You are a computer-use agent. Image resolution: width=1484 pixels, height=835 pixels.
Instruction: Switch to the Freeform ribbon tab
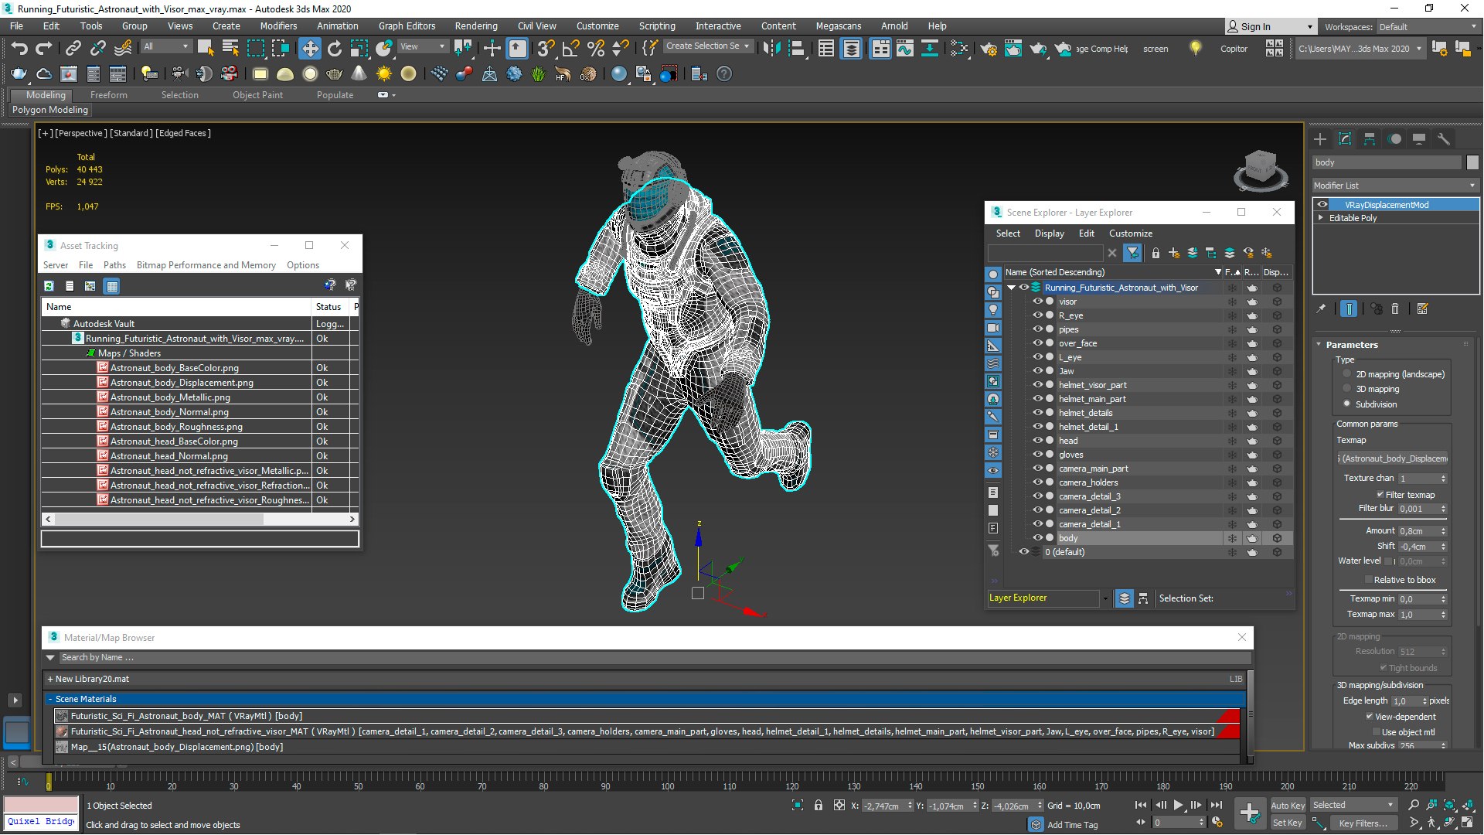pos(108,95)
